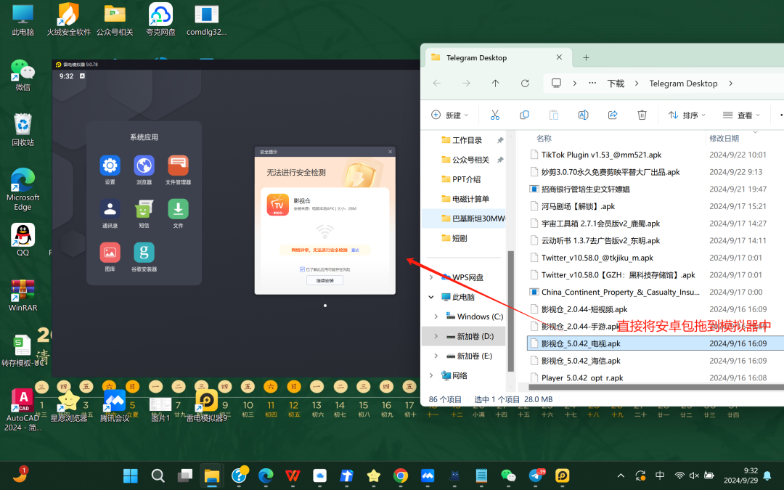Screen dimensions: 784x490
Task: Open AutoCAD 2024 desktop shortcut
Action: click(x=23, y=409)
